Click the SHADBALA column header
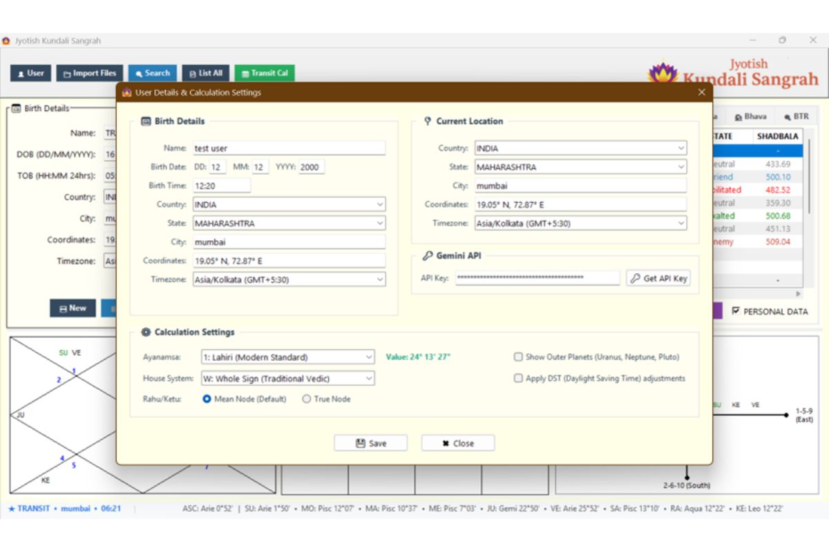 coord(777,136)
